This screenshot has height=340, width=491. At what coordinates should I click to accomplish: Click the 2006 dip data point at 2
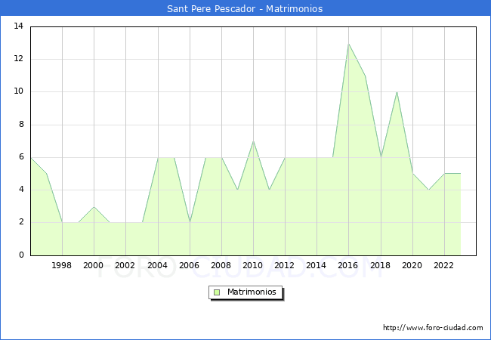click(190, 222)
